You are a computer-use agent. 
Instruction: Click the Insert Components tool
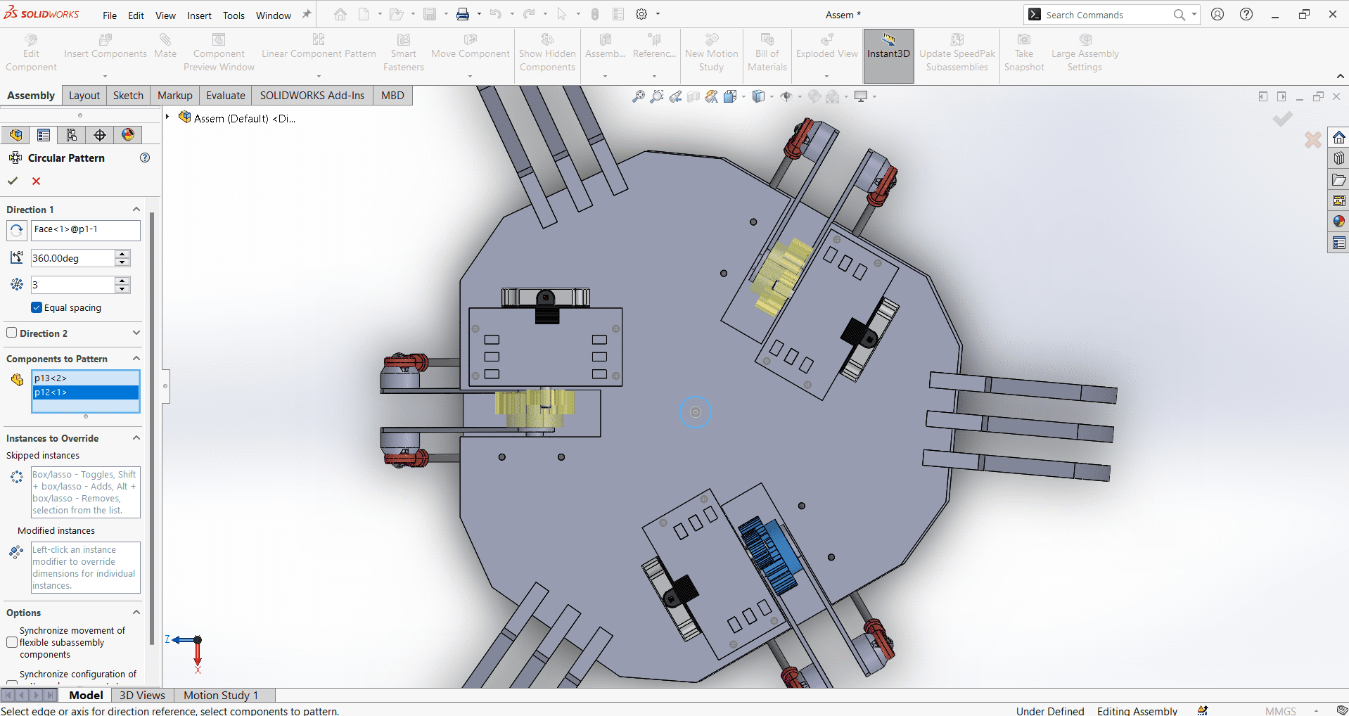(x=106, y=46)
